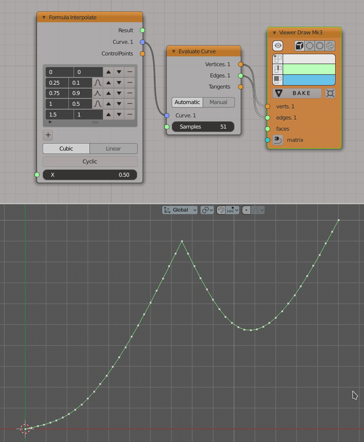The height and width of the screenshot is (442, 364).
Task: Toggle the Viewer Draw visibility eye
Action: 278,46
